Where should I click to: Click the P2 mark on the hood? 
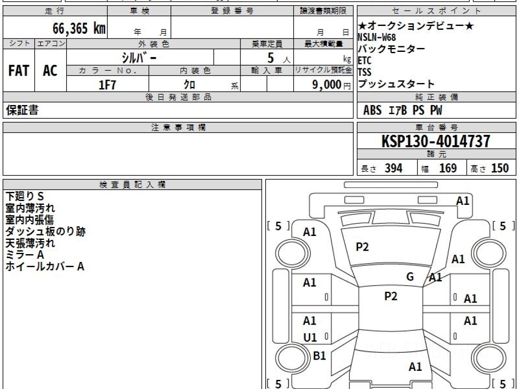click(362, 247)
